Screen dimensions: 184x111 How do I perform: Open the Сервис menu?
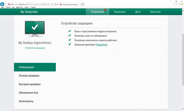coord(27,7)
